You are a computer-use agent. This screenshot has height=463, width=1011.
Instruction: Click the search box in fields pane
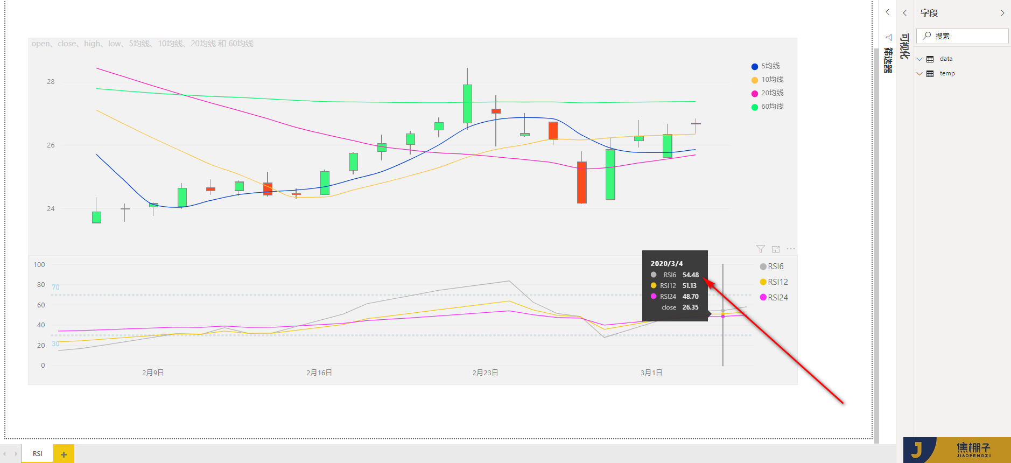coord(962,36)
